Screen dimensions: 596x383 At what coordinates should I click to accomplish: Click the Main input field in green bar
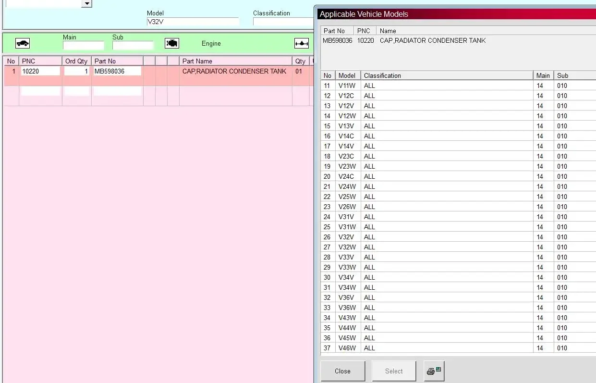point(83,46)
